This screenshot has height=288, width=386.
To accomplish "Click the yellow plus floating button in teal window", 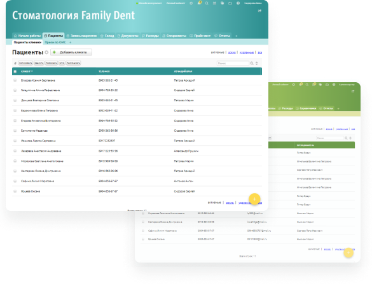I will 254,198.
